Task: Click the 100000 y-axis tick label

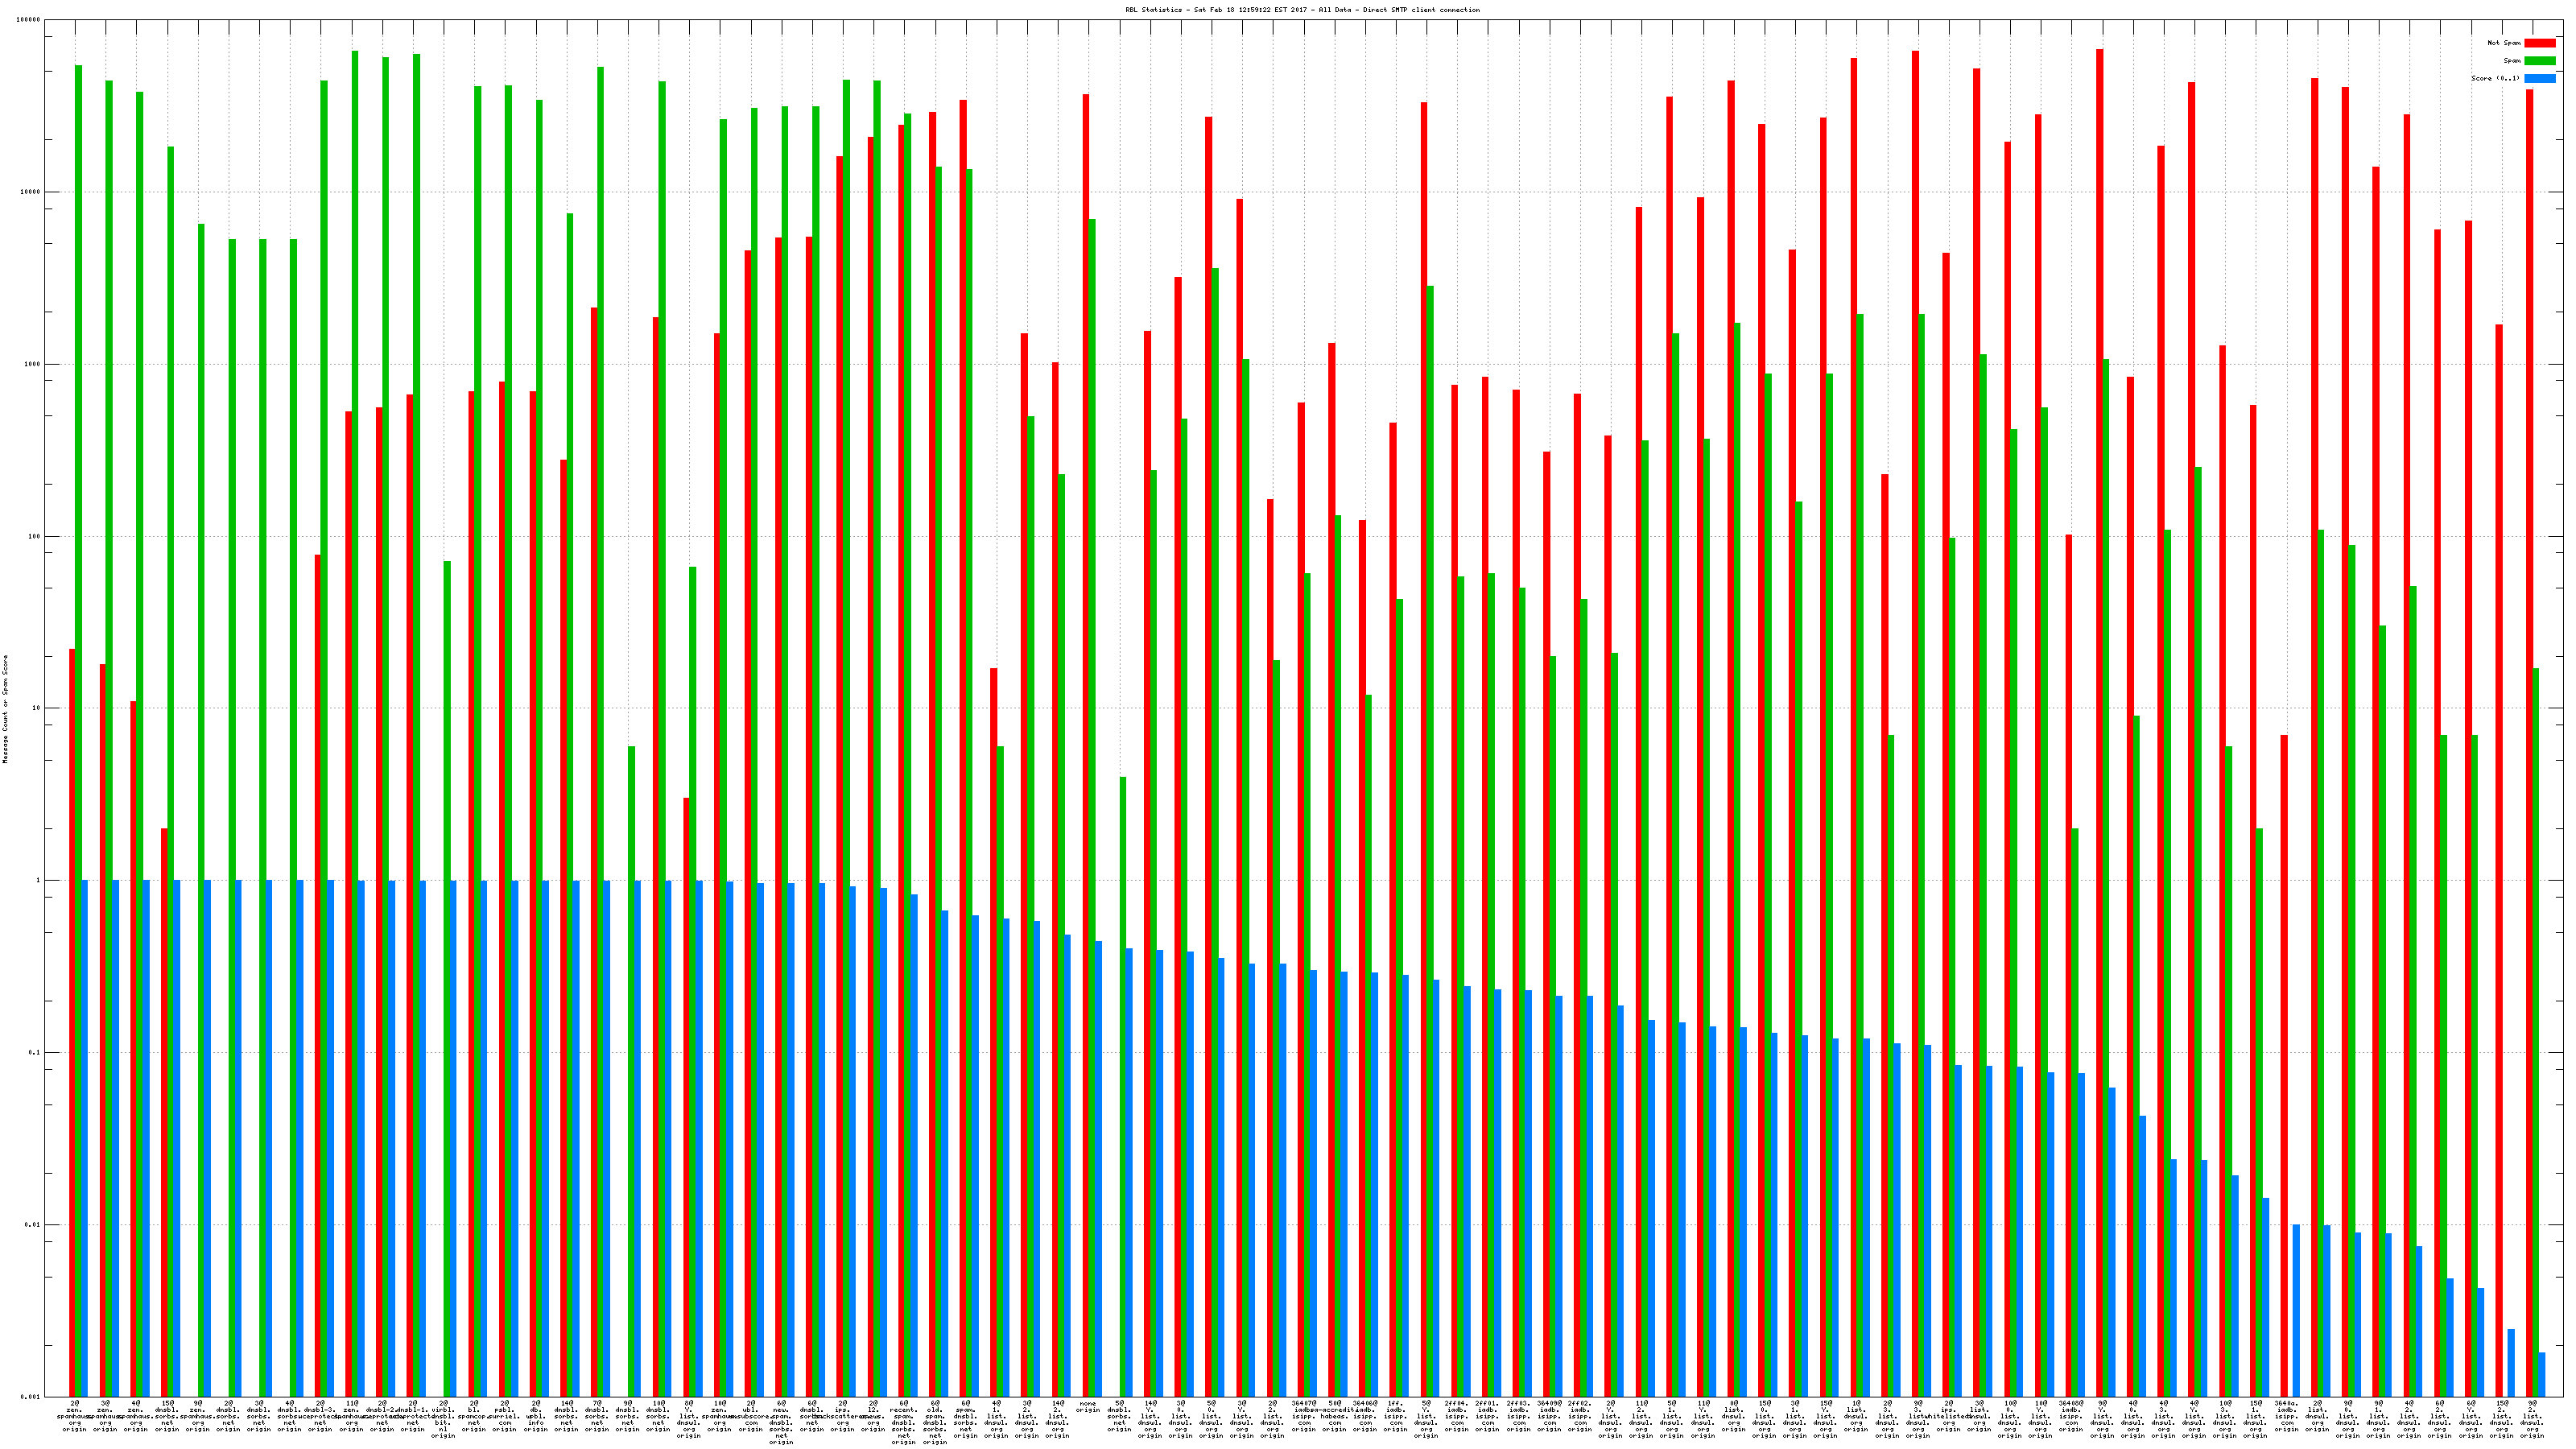Action: [29, 20]
